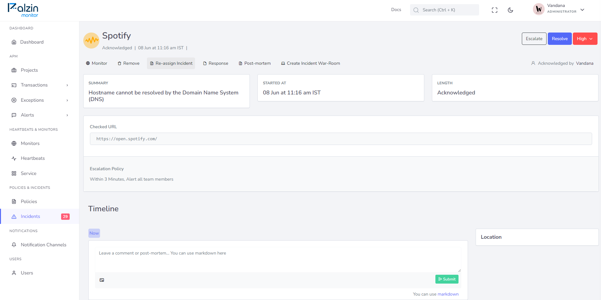Click the Spotify monitor waveform icon
This screenshot has width=601, height=300.
tap(91, 40)
